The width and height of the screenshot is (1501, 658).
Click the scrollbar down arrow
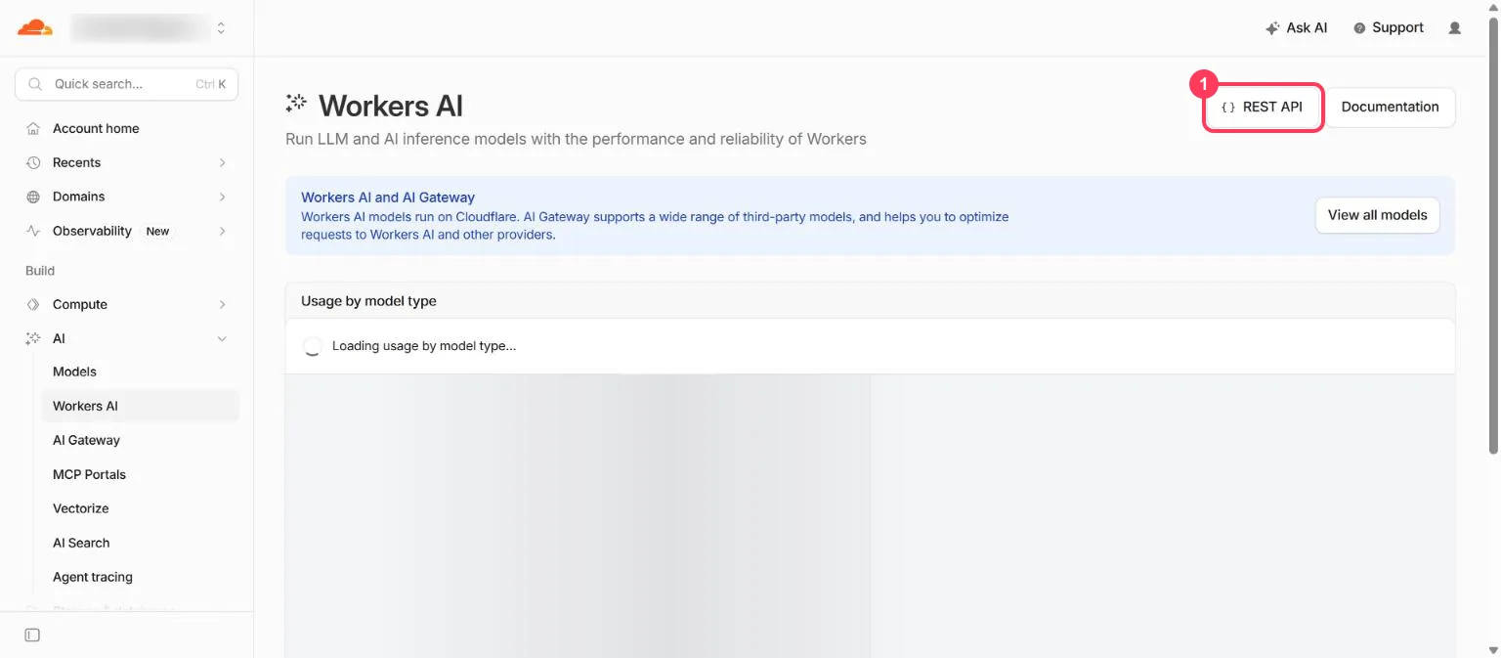(x=1492, y=650)
